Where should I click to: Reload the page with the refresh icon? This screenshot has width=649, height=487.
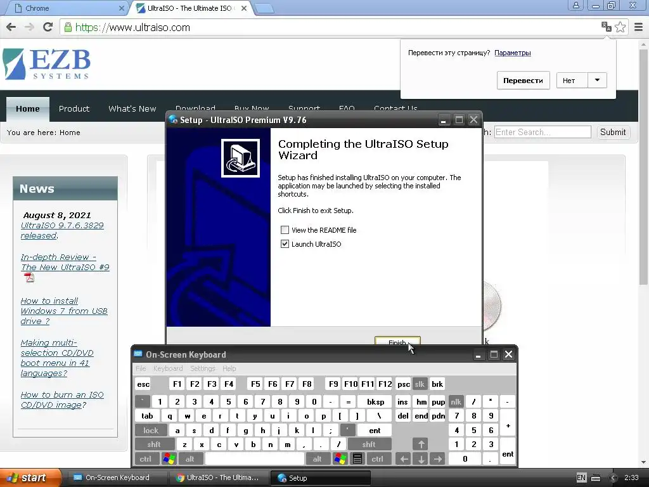tap(48, 27)
